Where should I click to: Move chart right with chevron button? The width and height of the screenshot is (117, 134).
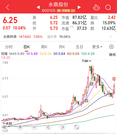tap(62, 127)
